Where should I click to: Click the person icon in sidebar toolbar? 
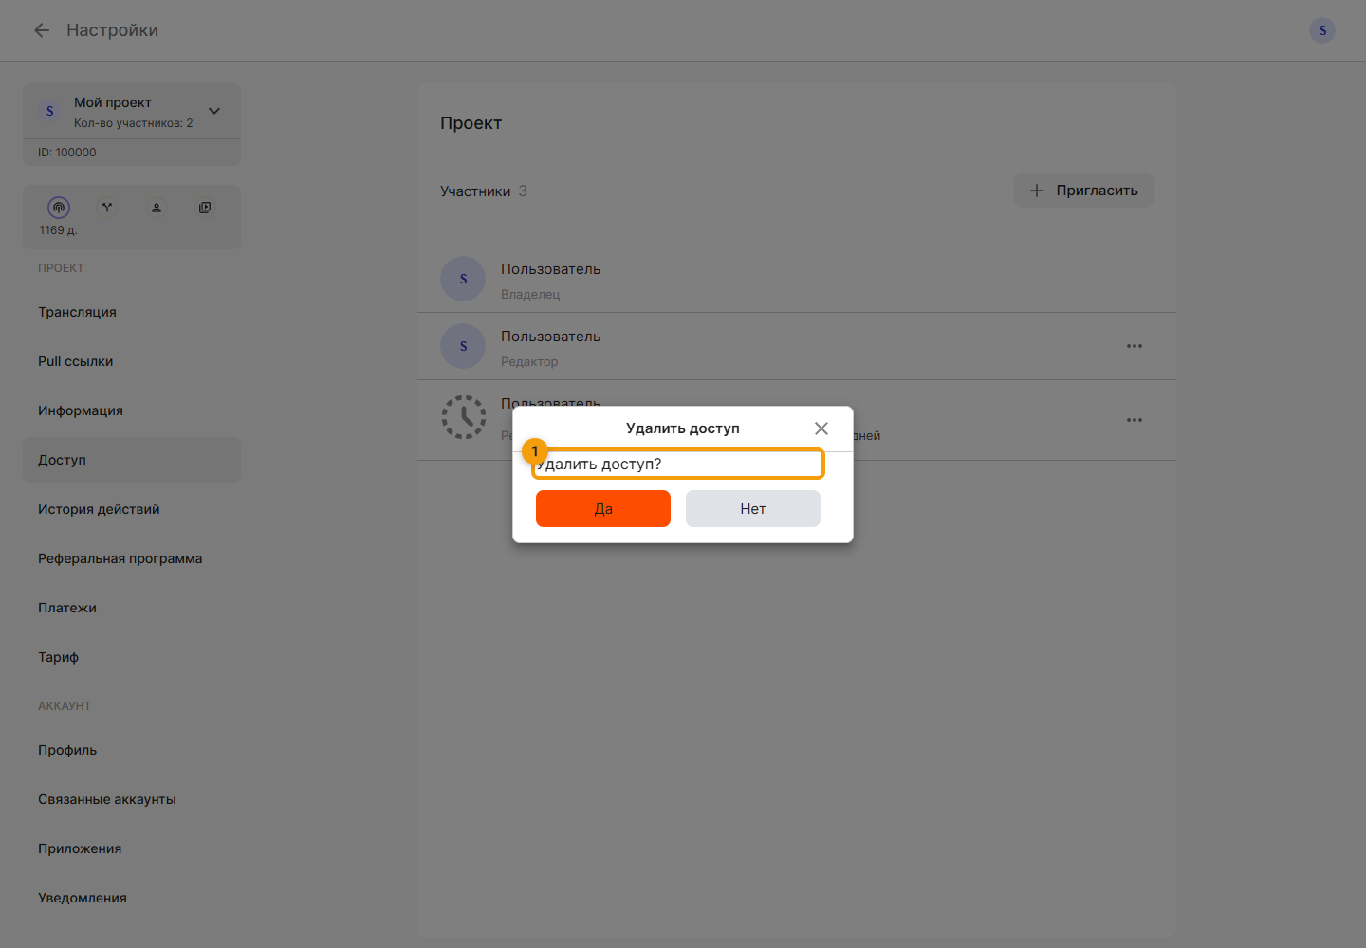[x=157, y=208]
